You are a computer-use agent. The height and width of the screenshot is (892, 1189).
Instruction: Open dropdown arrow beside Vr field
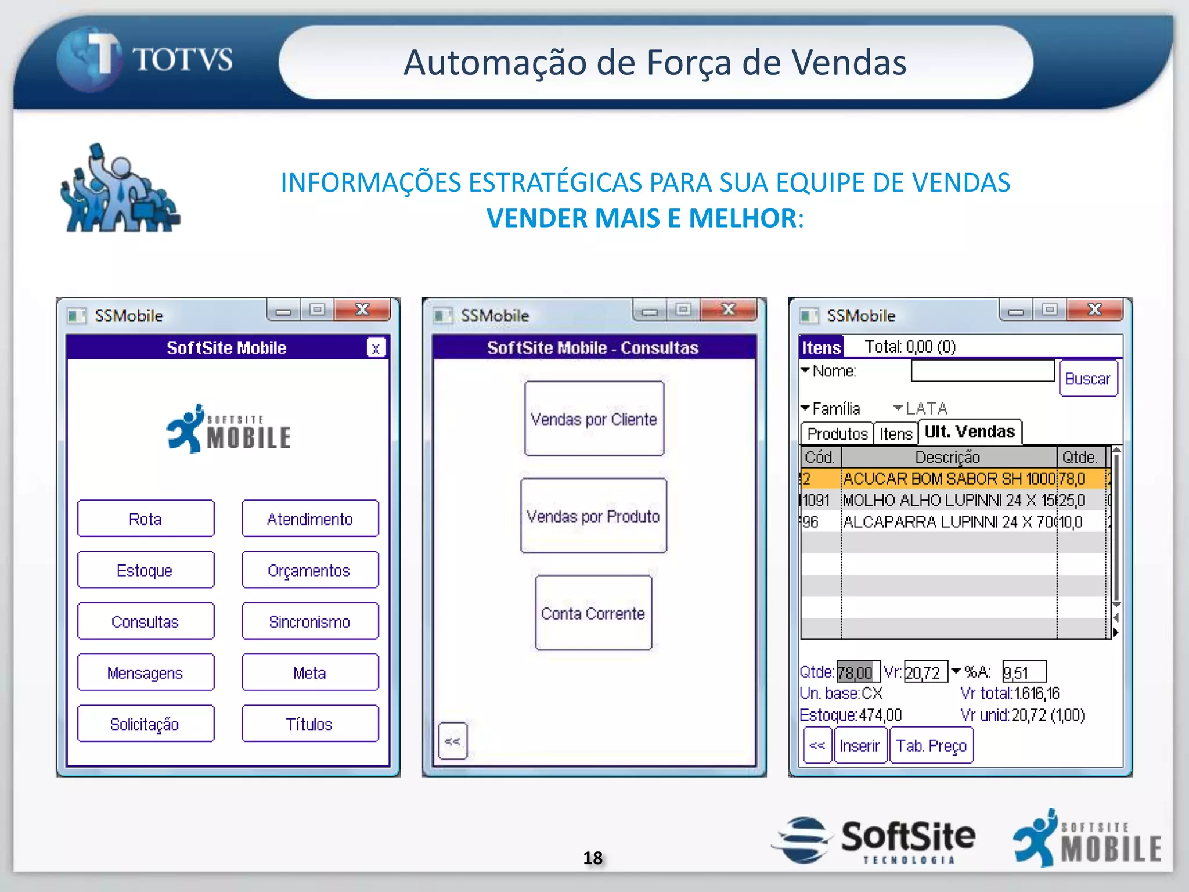pyautogui.click(x=956, y=671)
